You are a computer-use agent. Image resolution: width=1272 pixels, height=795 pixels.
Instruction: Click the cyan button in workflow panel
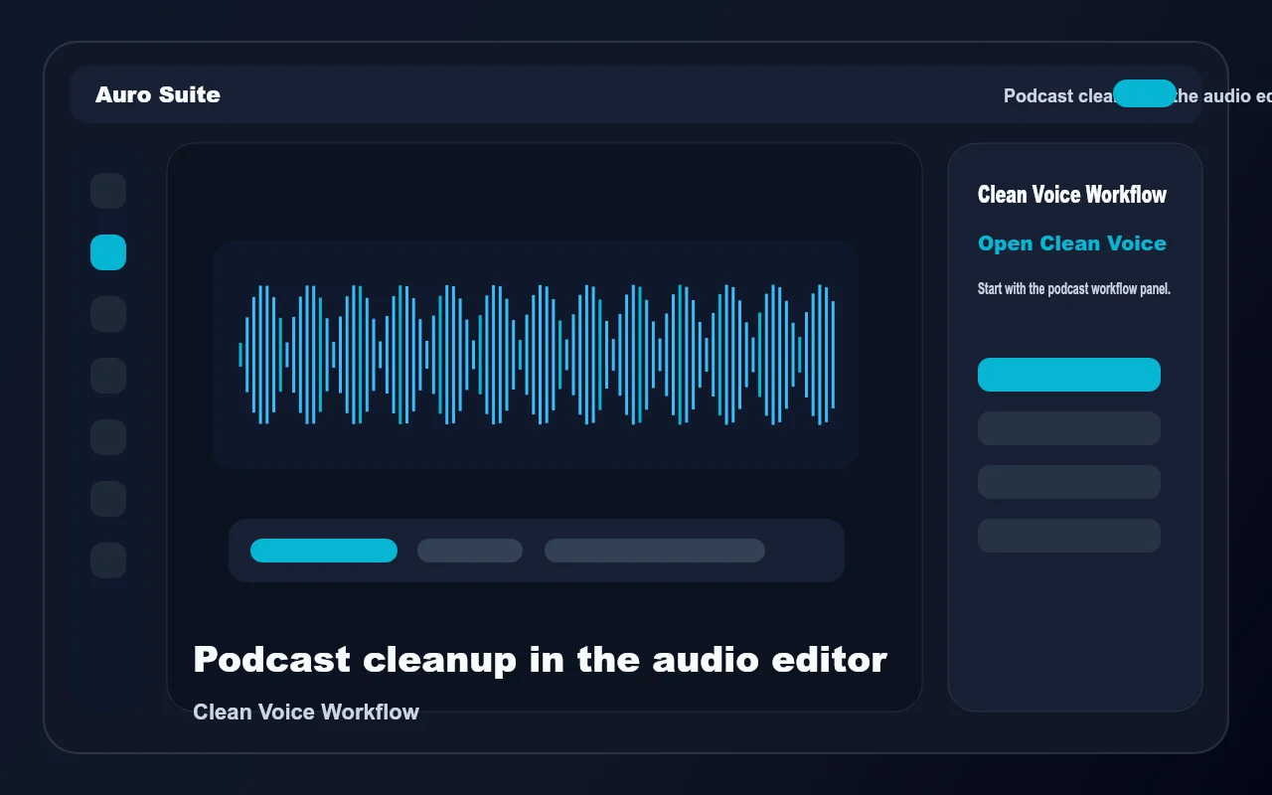(1069, 375)
